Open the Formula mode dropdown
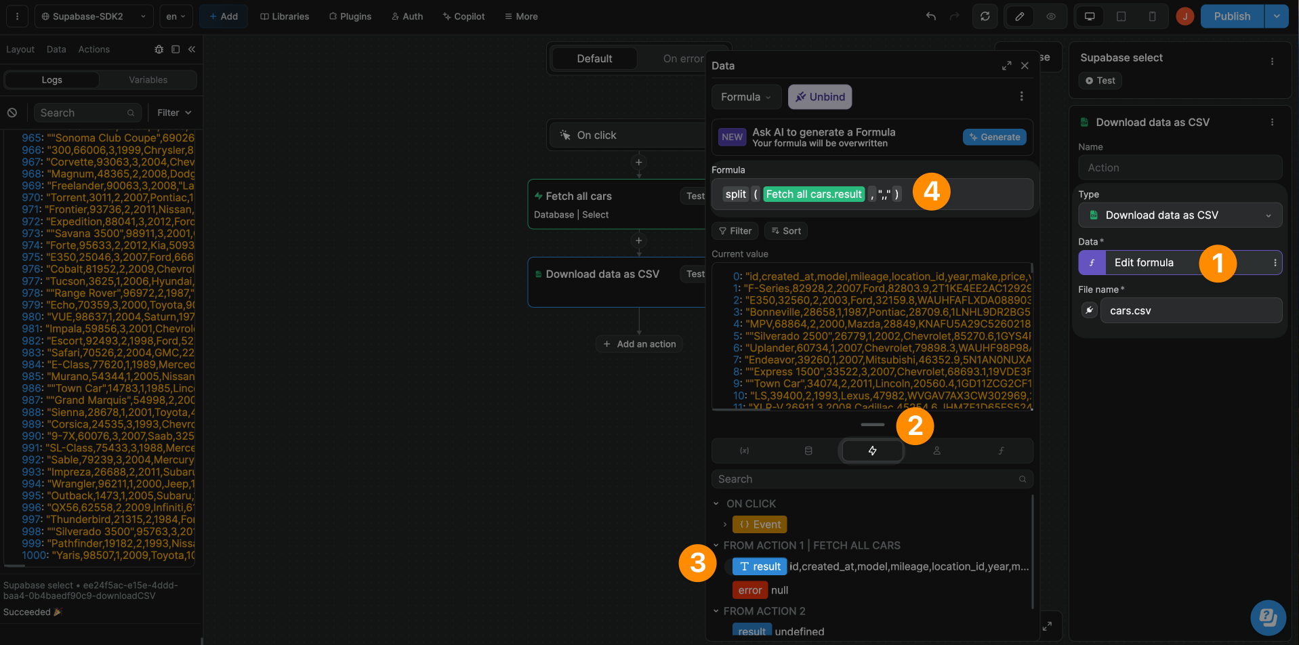Viewport: 1299px width, 645px height. pyautogui.click(x=745, y=97)
